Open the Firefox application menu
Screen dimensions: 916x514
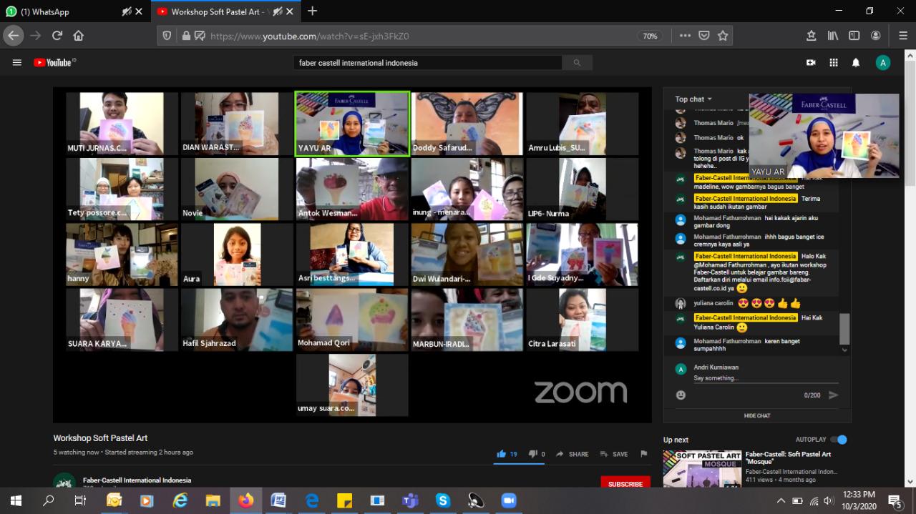[903, 36]
